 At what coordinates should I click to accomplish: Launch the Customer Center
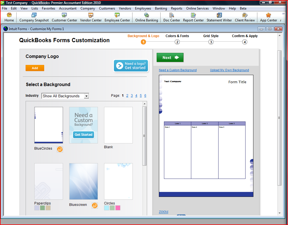(64, 17)
